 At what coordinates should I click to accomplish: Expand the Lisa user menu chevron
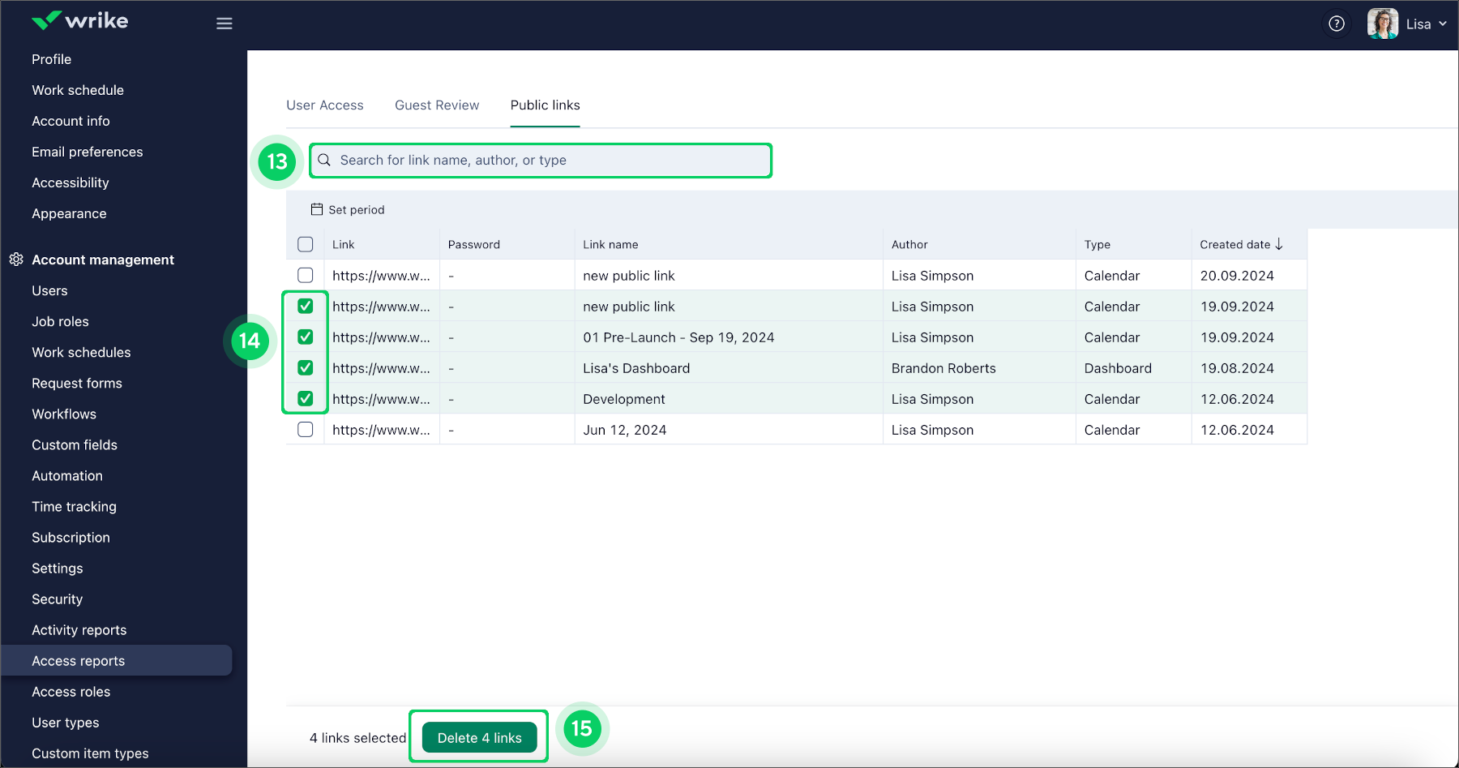coord(1443,24)
